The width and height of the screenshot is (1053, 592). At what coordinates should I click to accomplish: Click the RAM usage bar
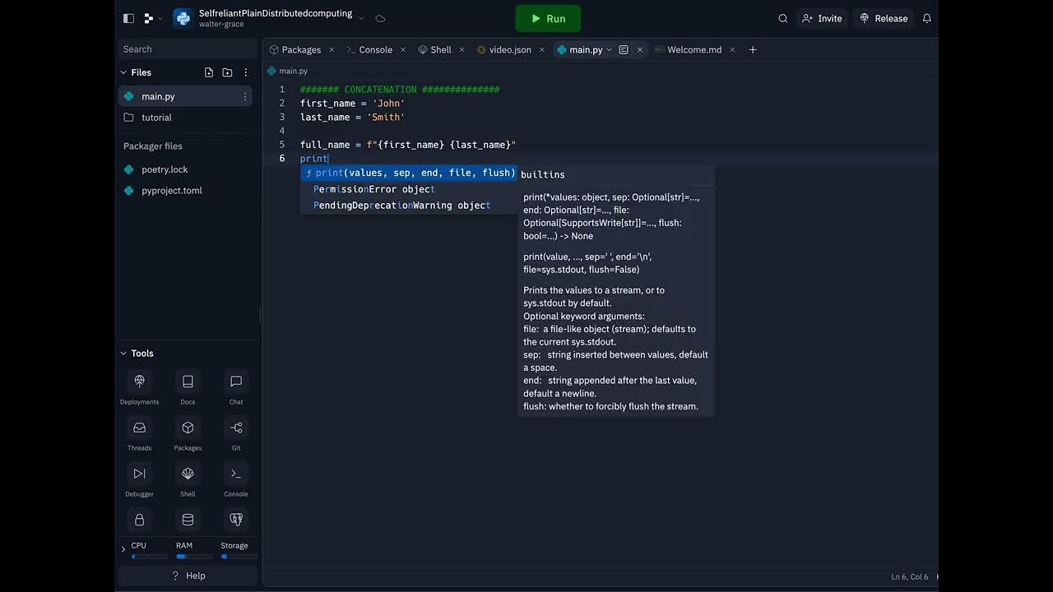click(x=193, y=557)
